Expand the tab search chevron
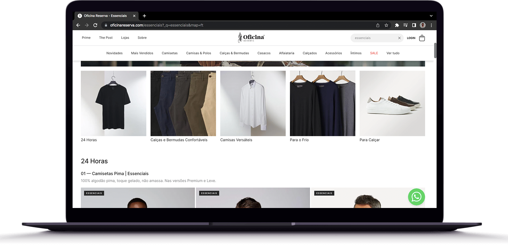This screenshot has width=508, height=245. pos(431,16)
